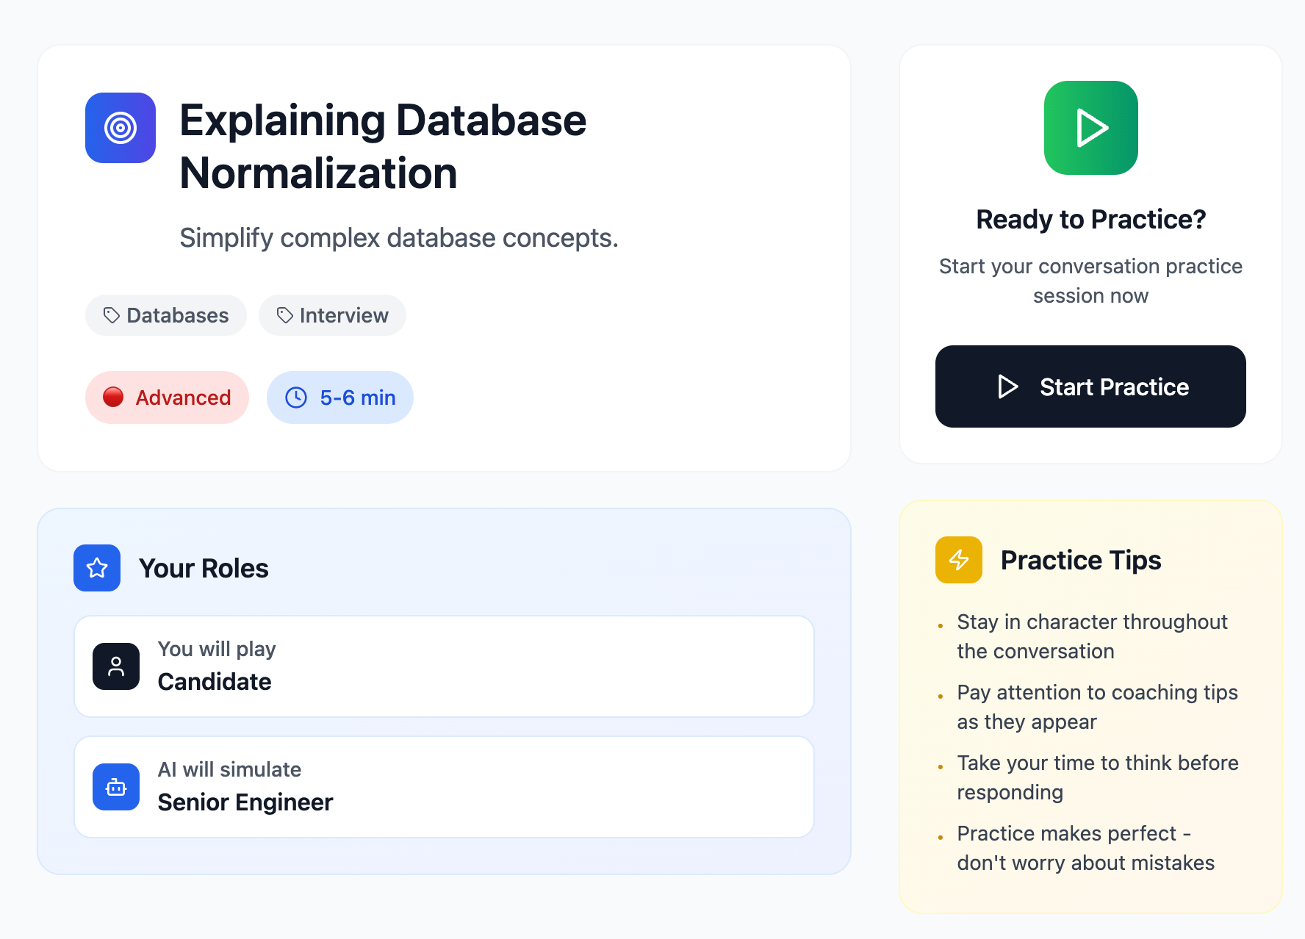The image size is (1305, 939).
Task: Select the Candidate role card
Action: (x=445, y=666)
